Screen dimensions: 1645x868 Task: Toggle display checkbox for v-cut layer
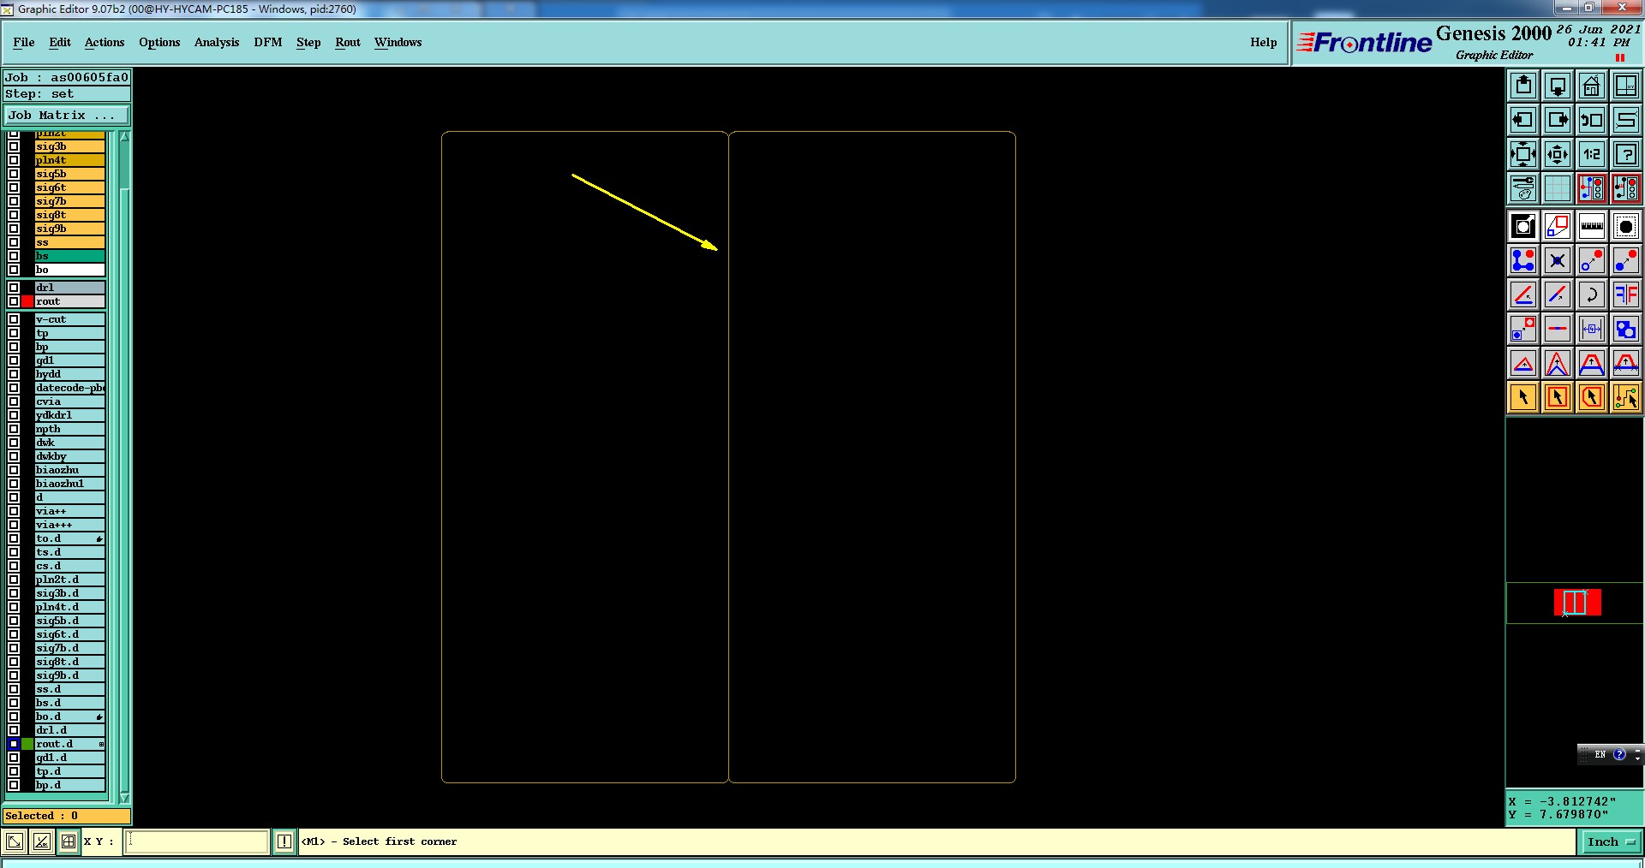pos(14,319)
